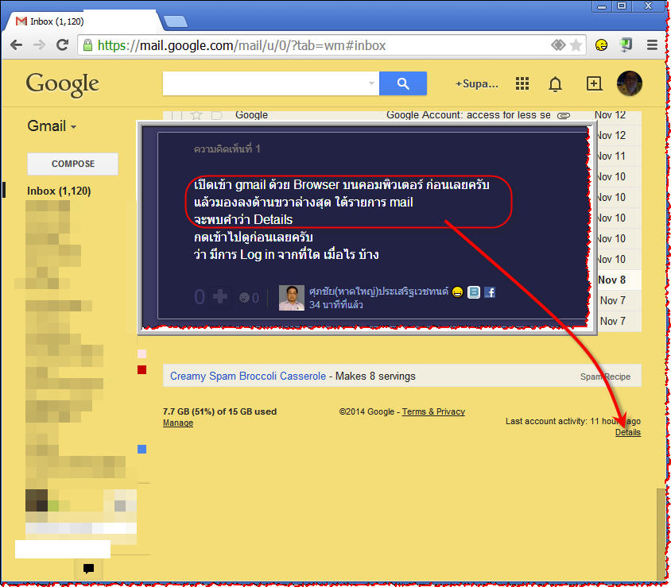Click the browser forward arrow

pyautogui.click(x=40, y=45)
